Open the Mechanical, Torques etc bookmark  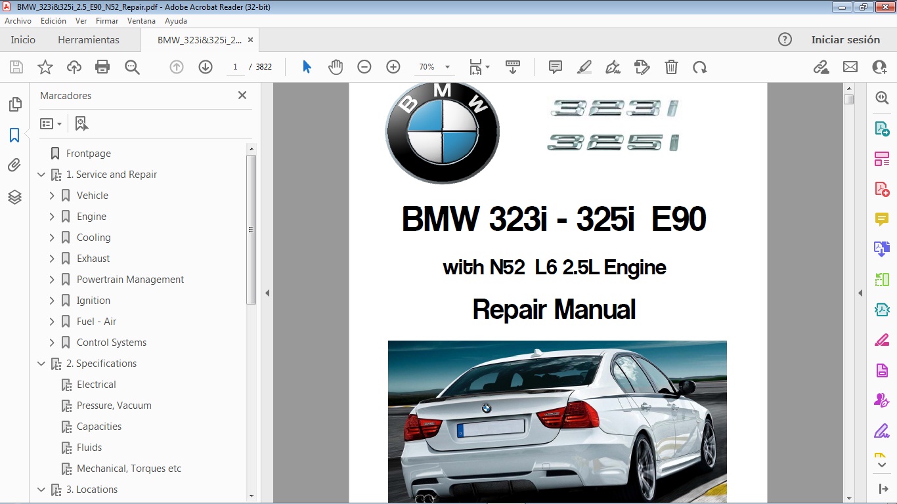(x=129, y=469)
